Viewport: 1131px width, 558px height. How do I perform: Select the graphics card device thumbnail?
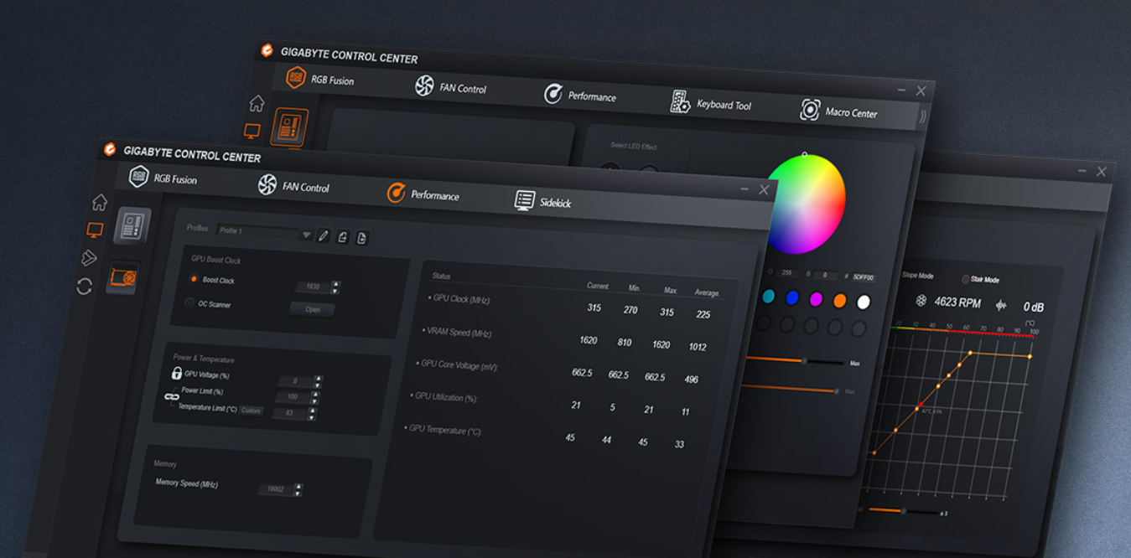click(122, 277)
